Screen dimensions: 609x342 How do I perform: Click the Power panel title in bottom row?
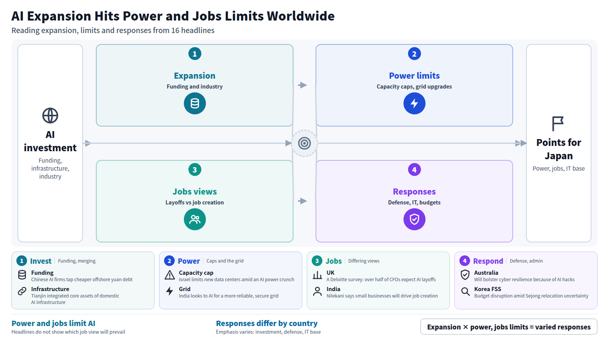tap(189, 261)
